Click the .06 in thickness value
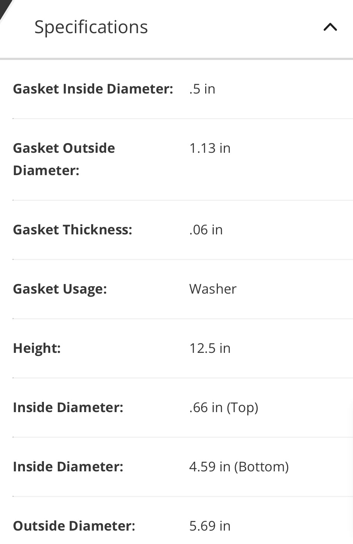Viewport: 353px width, 544px height. [x=206, y=230]
